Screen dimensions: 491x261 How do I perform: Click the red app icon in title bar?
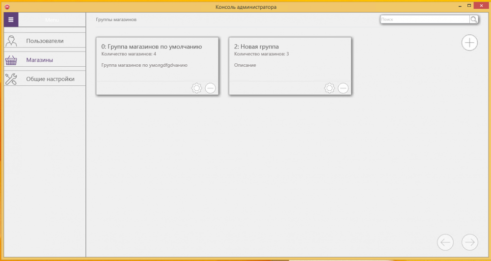pos(7,7)
